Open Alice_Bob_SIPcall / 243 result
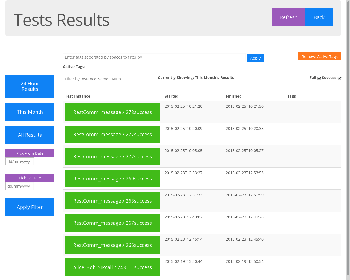The image size is (350, 280). 113,267
